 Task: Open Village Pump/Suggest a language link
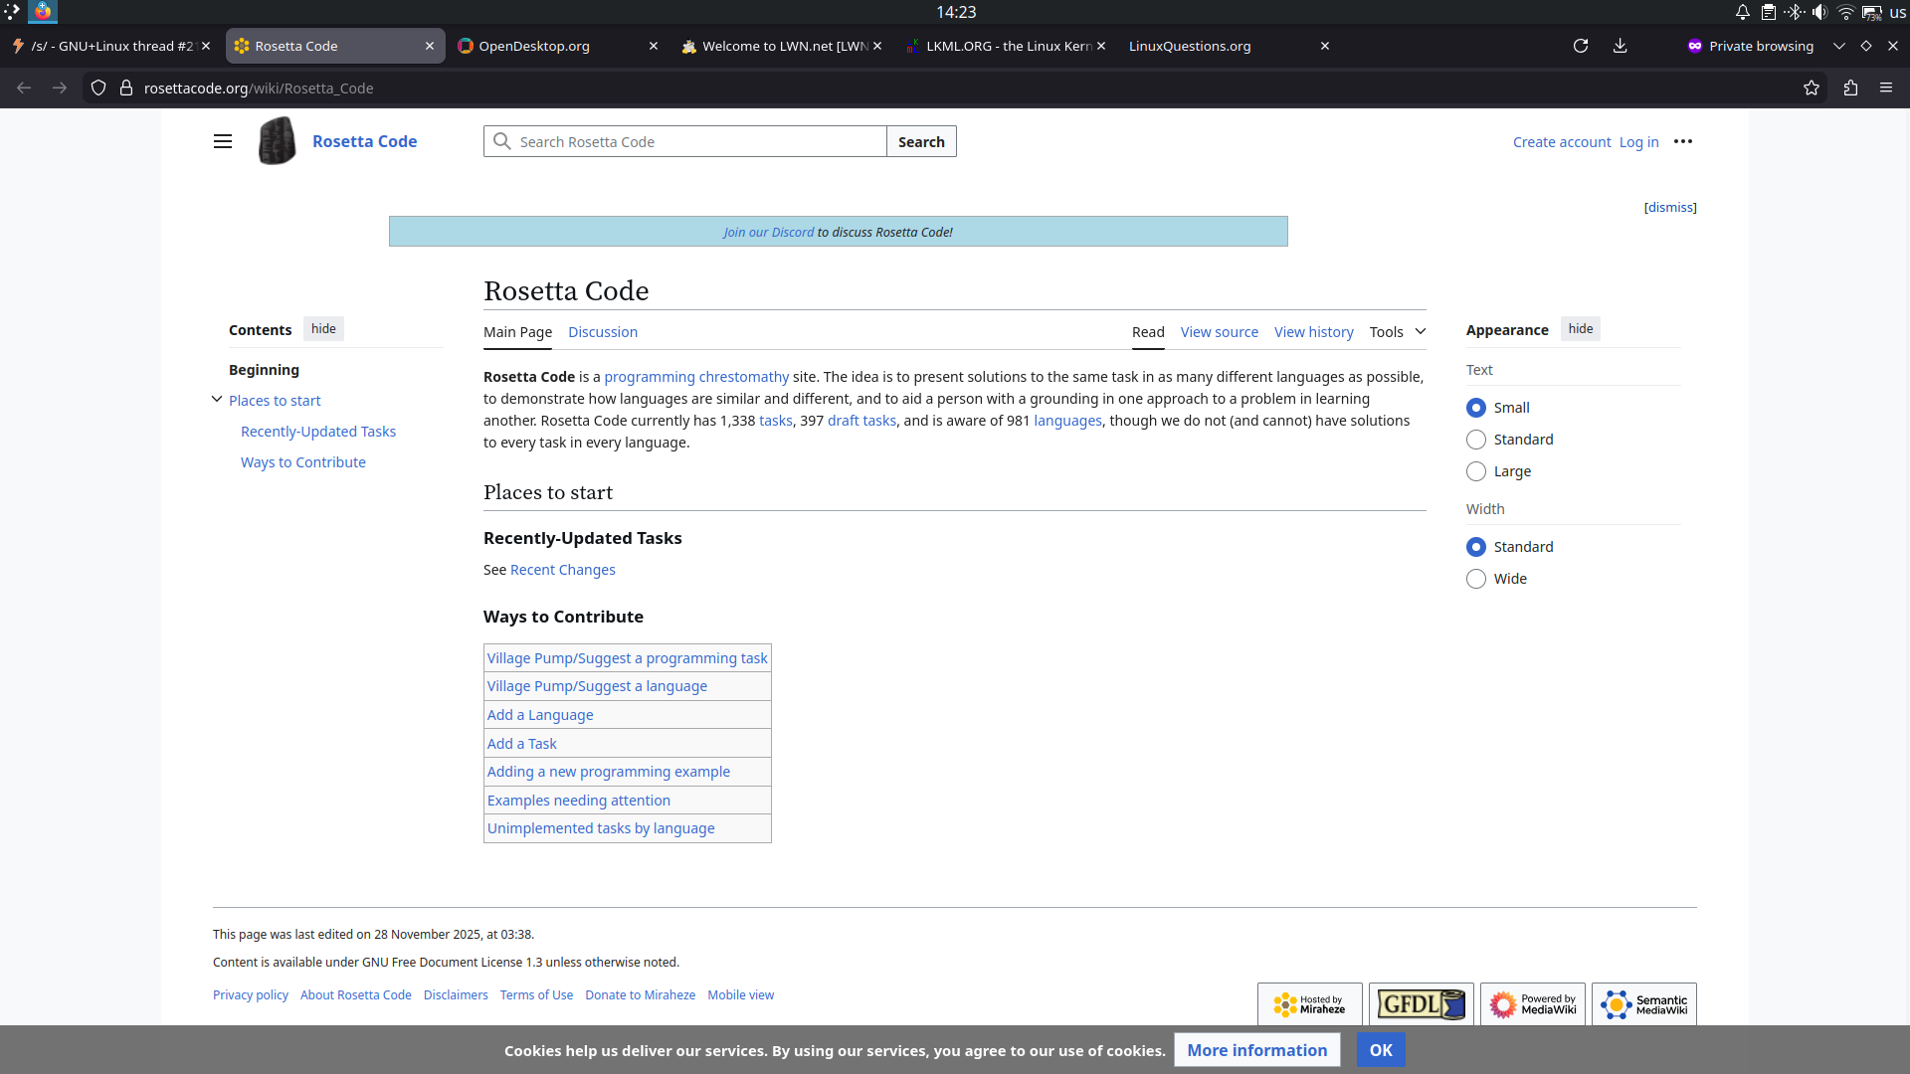pos(597,686)
